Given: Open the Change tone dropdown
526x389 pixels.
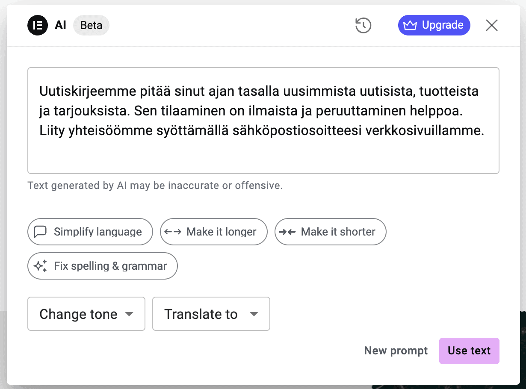Looking at the screenshot, I should coord(86,314).
